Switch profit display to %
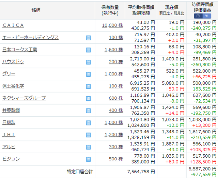This screenshot has height=178, width=218. tap(207, 16)
